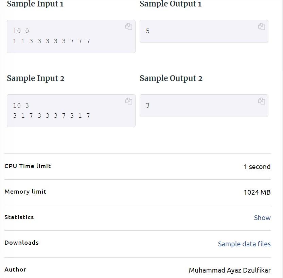Copy Sample Output 1 using the copy icon

pyautogui.click(x=262, y=27)
